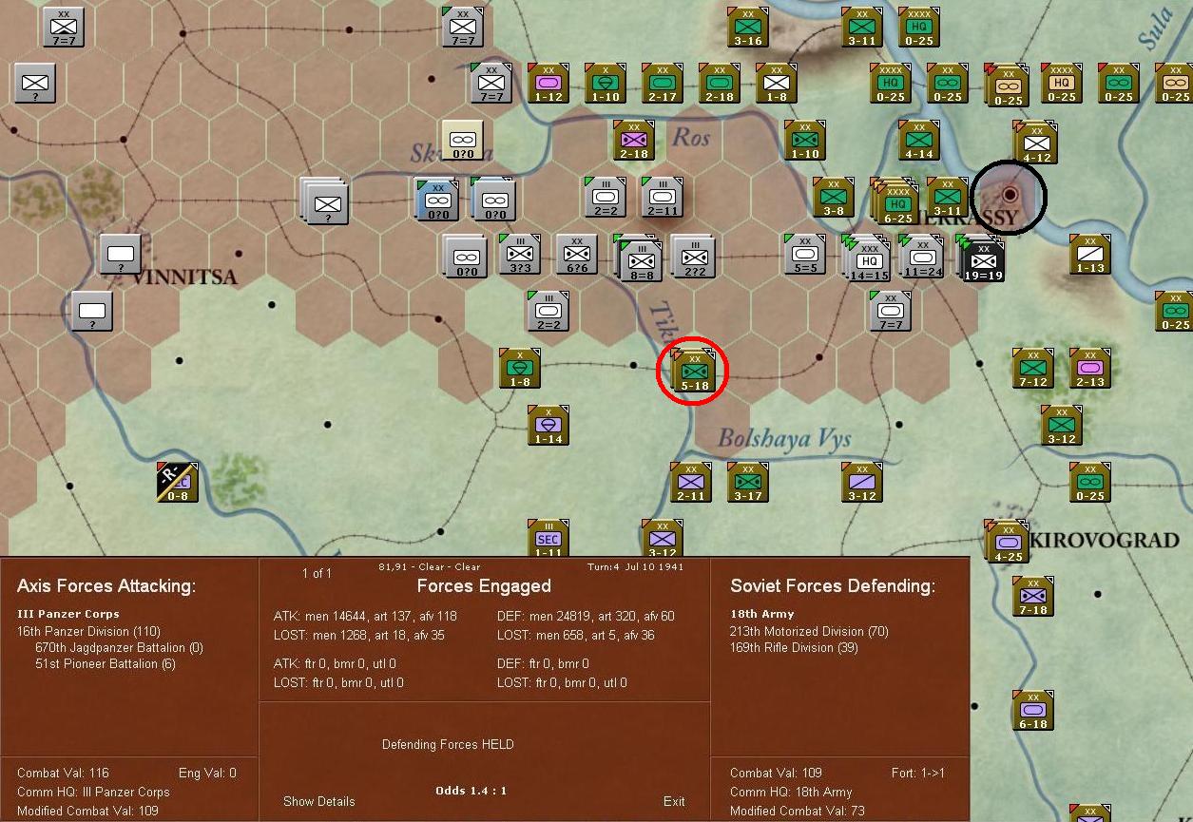
Task: Click the '1 of 1' battle counter
Action: pos(317,573)
